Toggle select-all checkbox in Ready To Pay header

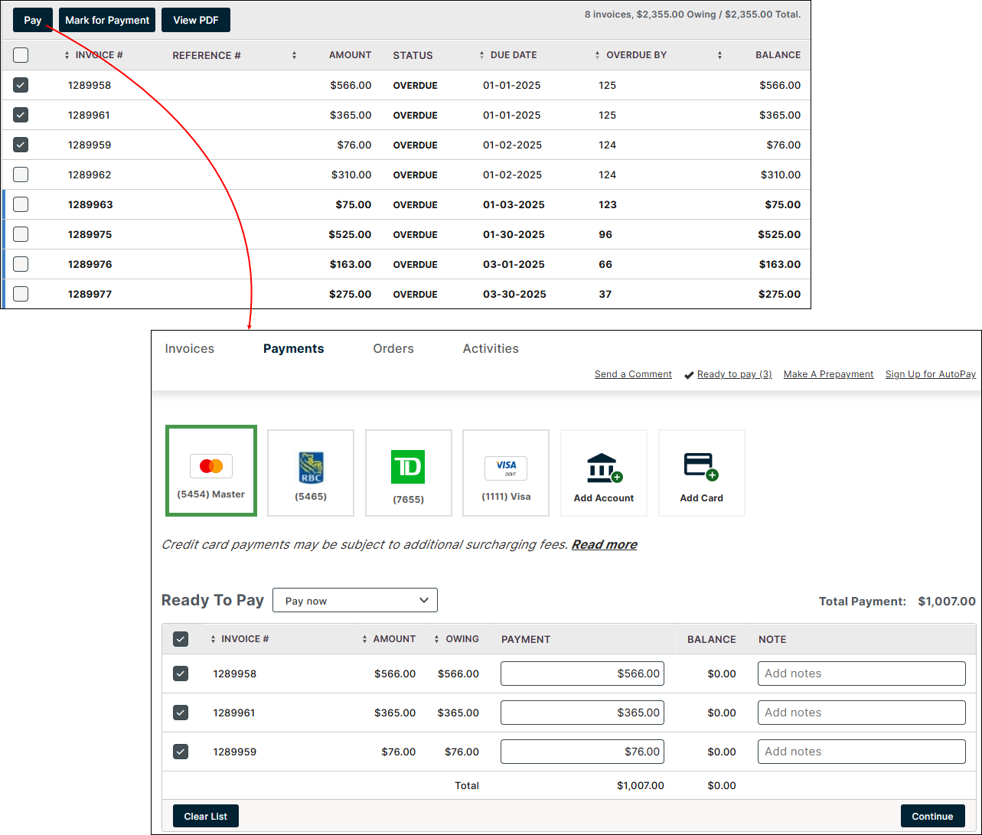[x=181, y=639]
